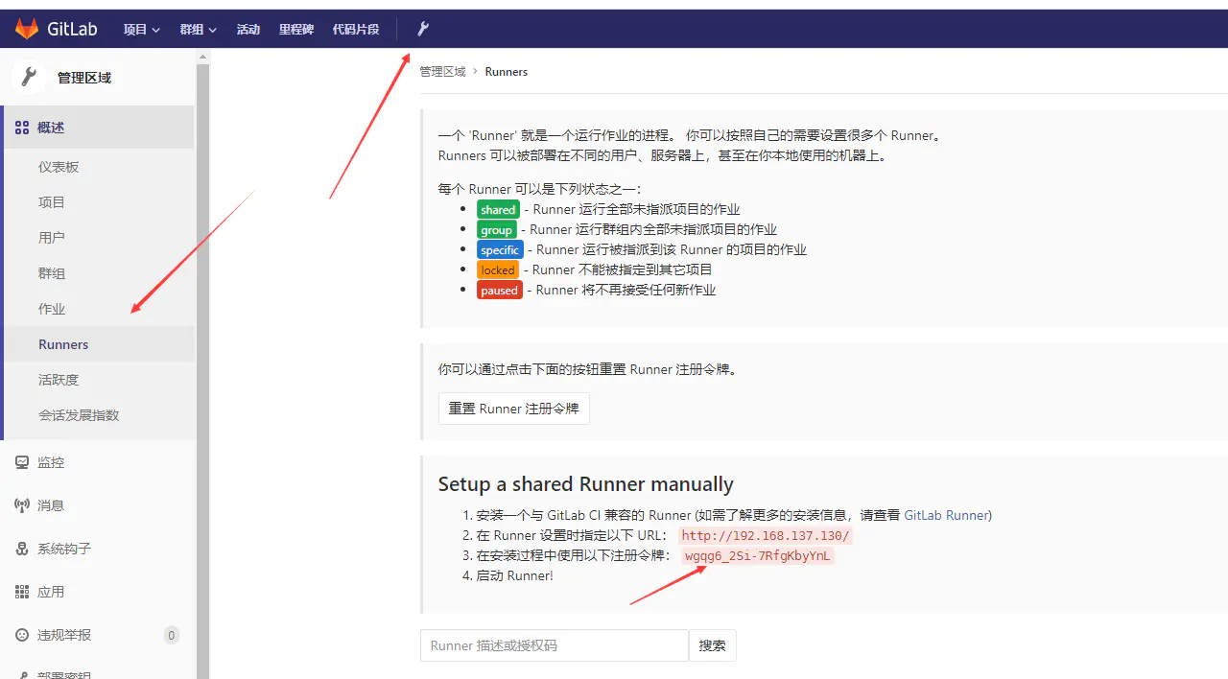
Task: Click the blue specific badge
Action: click(500, 249)
